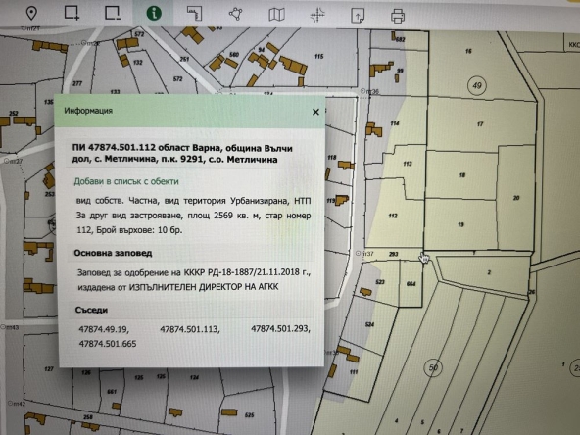Click neighbor parcel 47874.501.113 text
580x435 pixels.
tap(190, 329)
